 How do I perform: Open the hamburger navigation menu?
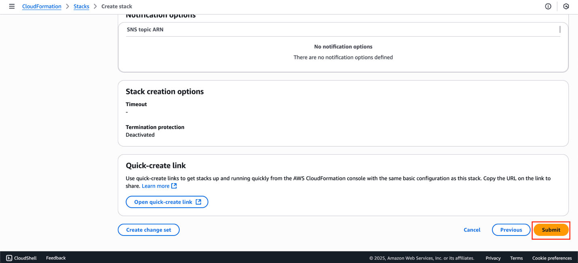pyautogui.click(x=12, y=6)
